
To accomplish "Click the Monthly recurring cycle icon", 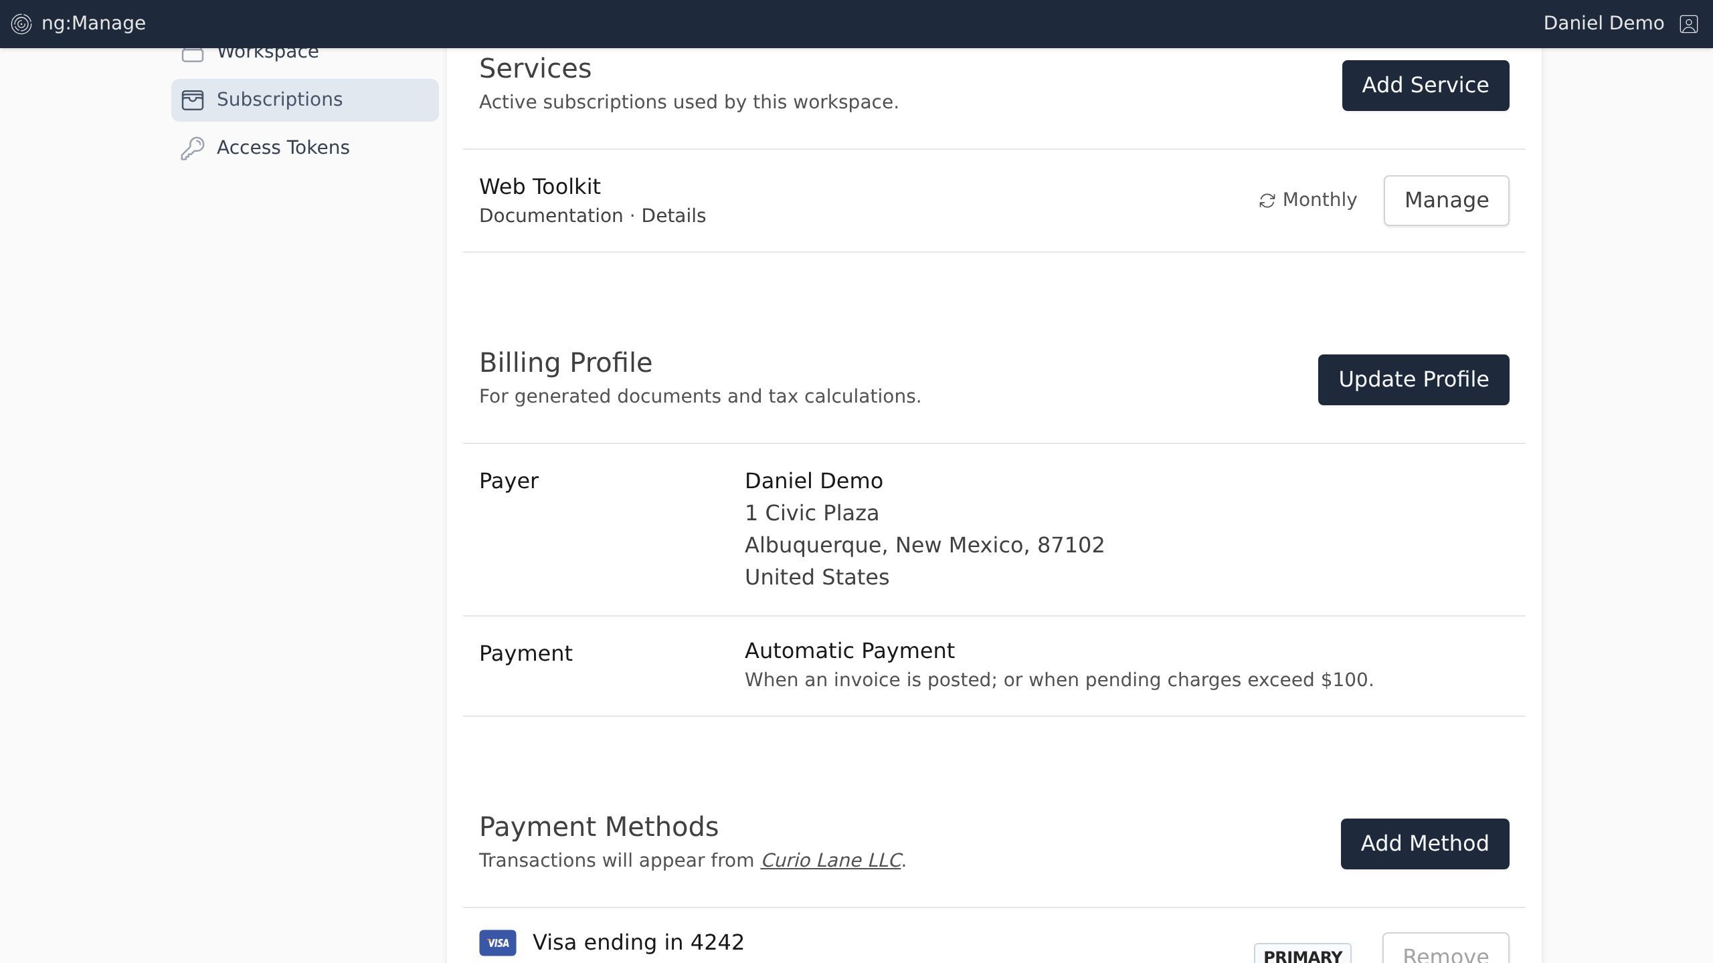I will [1267, 201].
